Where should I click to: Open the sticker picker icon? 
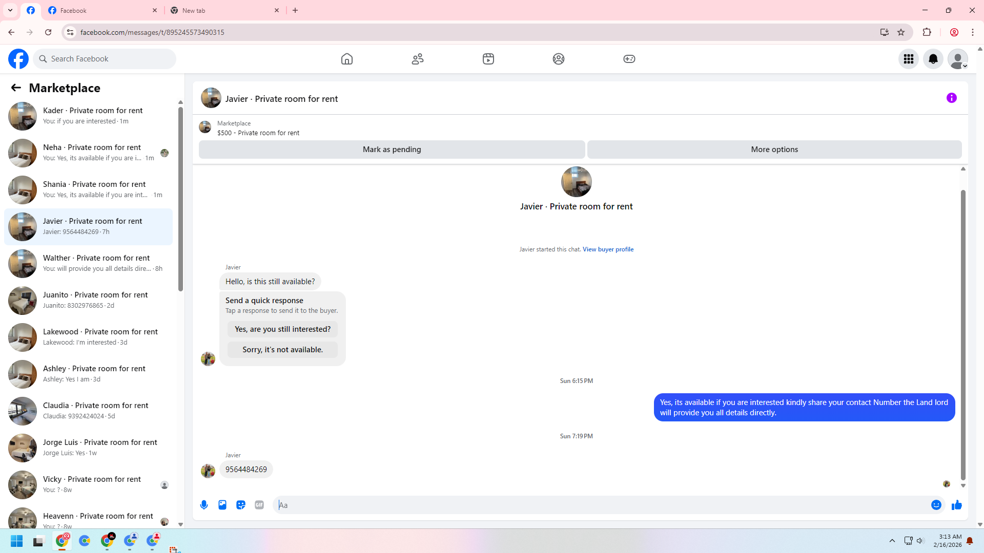point(241,505)
